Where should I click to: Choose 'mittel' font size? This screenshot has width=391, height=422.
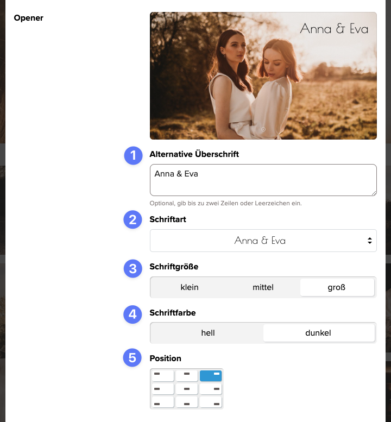(x=263, y=287)
